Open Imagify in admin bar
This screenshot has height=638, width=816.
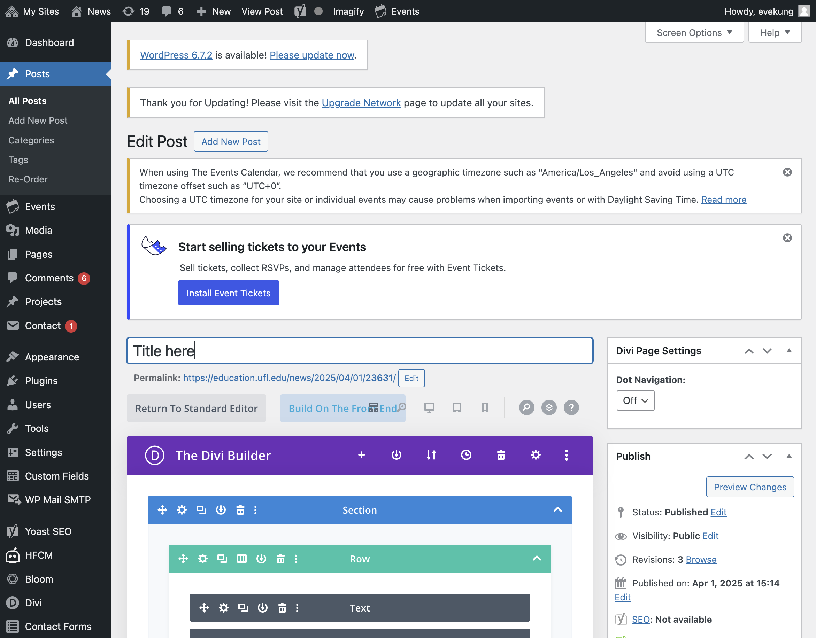[x=348, y=11]
